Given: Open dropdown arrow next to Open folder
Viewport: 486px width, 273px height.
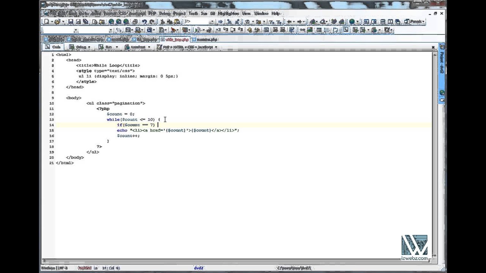Looking at the screenshot, I should [63, 22].
